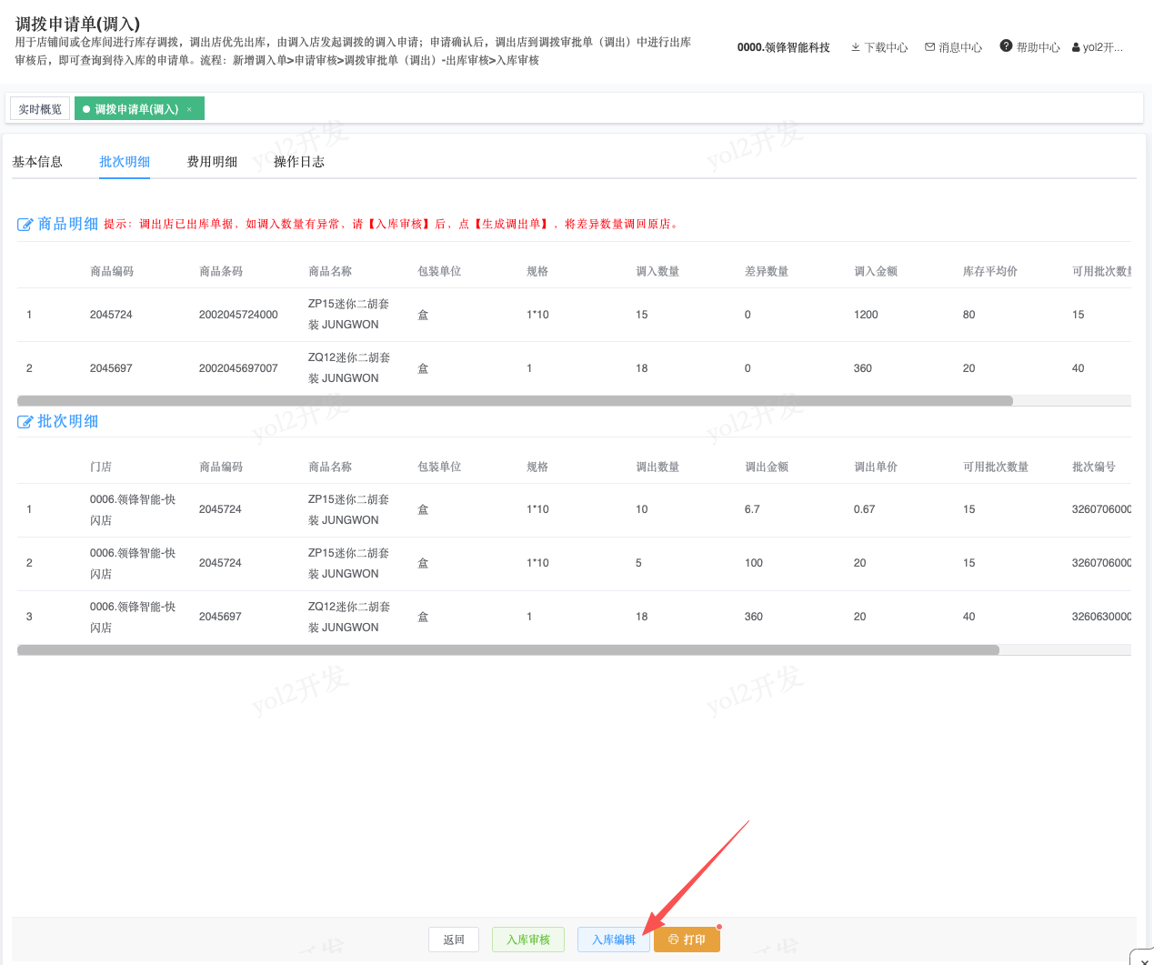Switch to the 基本信息 tab
1154x965 pixels.
pos(37,162)
